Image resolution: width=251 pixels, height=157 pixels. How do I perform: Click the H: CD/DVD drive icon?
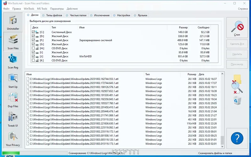click(37, 48)
